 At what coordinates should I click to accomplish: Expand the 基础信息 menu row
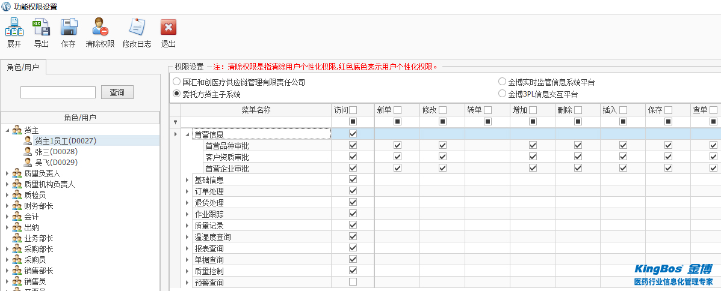coord(187,180)
